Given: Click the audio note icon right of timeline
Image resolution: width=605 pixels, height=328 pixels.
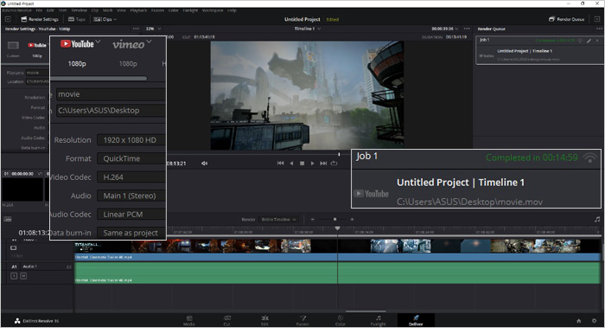Looking at the screenshot, I should pos(597,220).
